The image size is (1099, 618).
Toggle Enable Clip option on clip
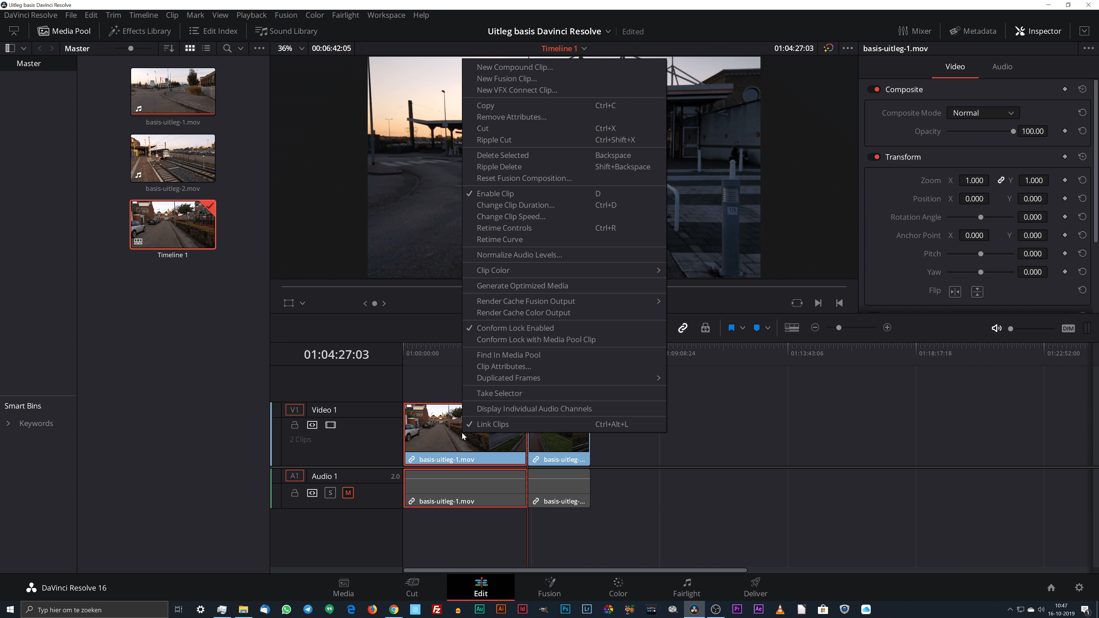495,193
